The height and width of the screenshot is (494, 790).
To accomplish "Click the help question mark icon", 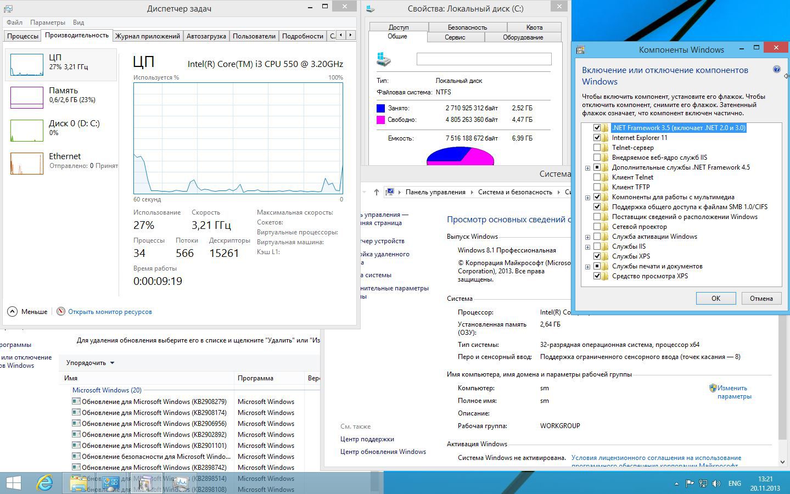I will (776, 70).
